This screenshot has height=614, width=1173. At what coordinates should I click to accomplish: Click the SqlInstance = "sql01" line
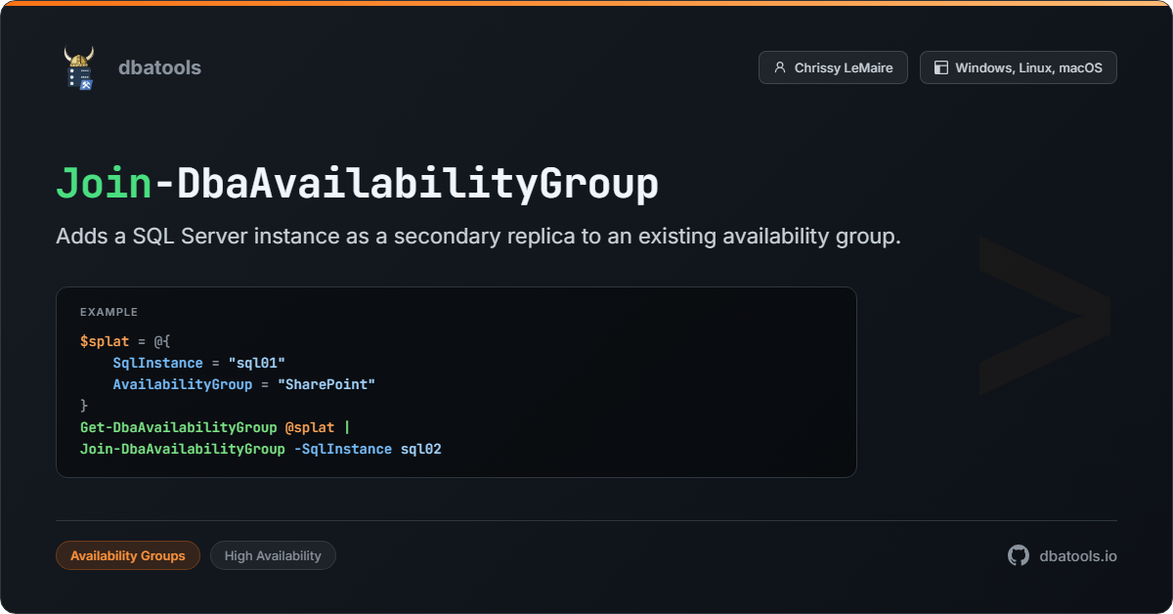click(x=198, y=363)
